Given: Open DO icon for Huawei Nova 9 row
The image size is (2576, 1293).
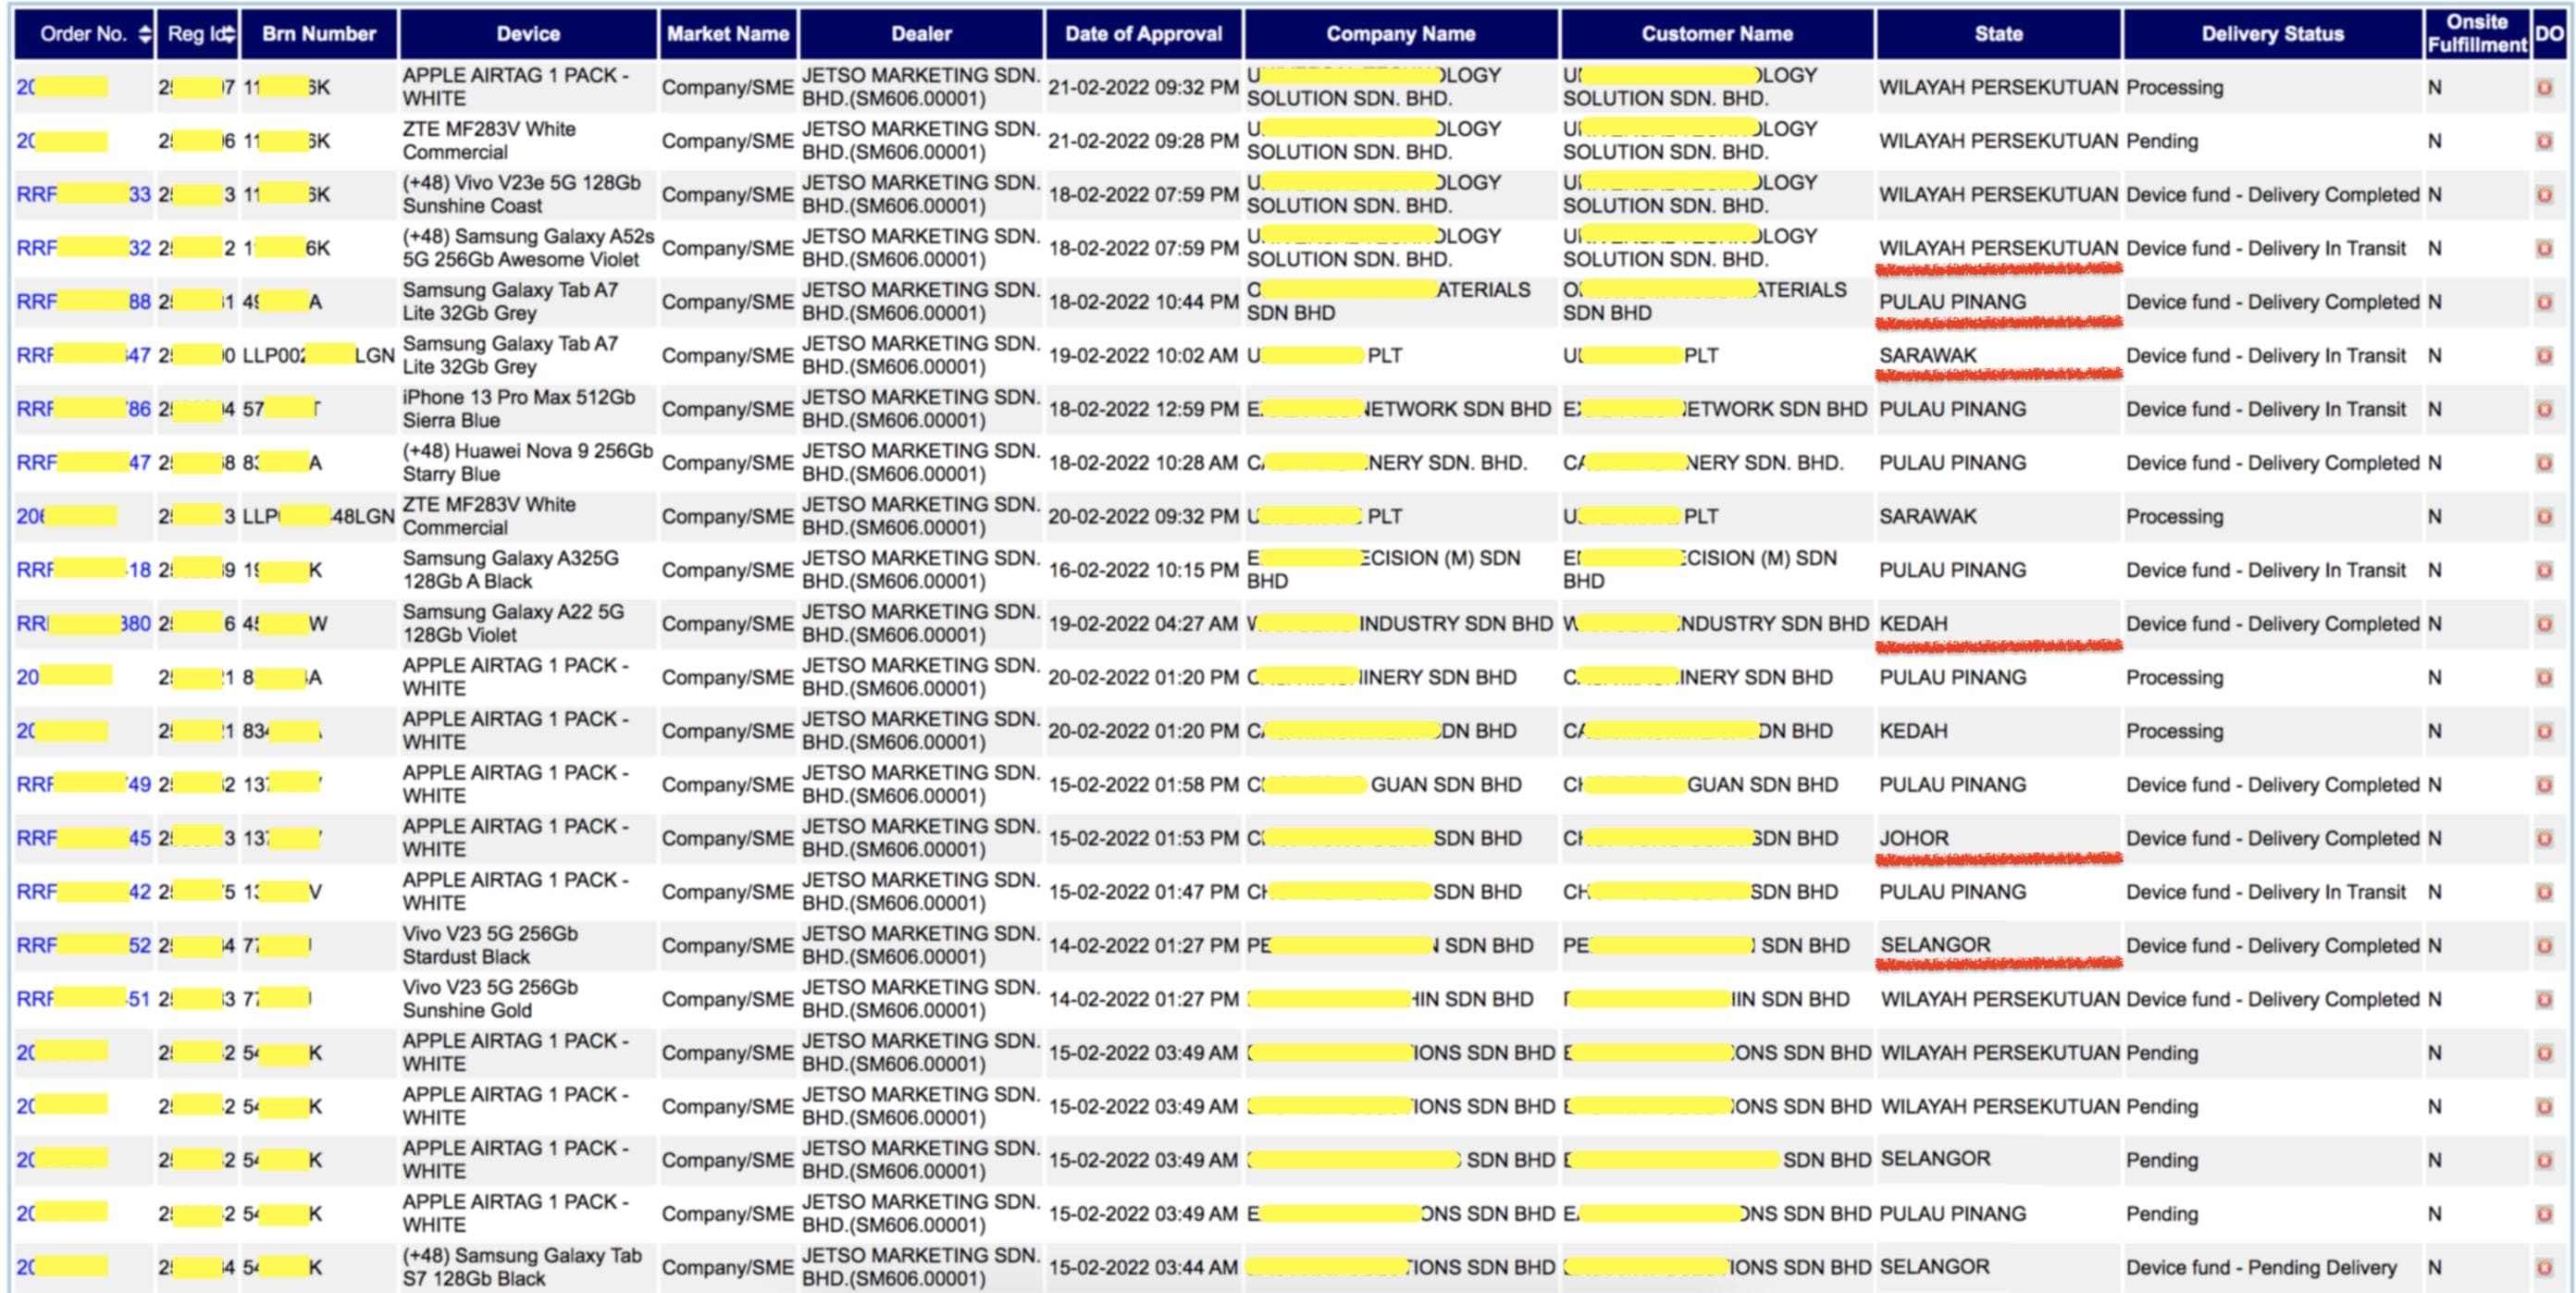Looking at the screenshot, I should [2545, 462].
